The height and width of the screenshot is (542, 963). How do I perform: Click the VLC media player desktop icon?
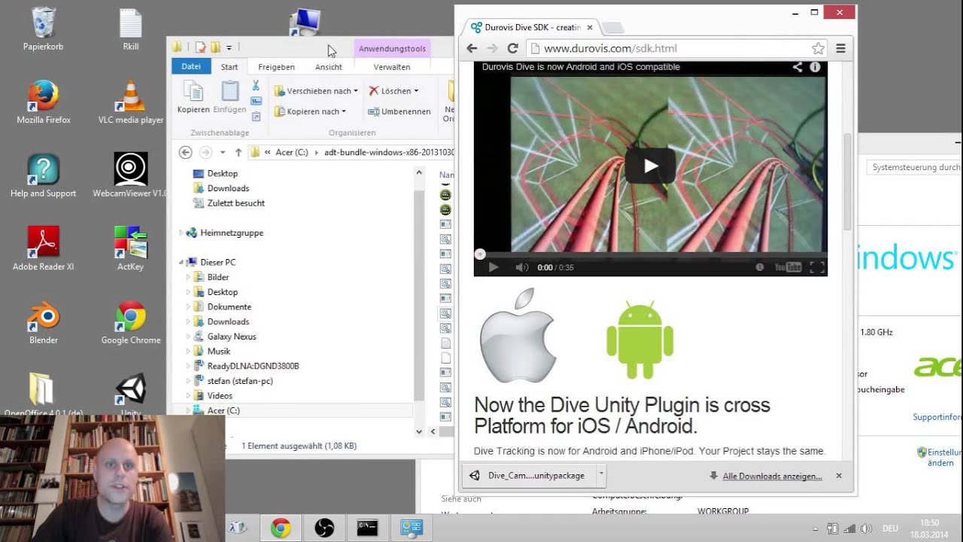coord(131,102)
